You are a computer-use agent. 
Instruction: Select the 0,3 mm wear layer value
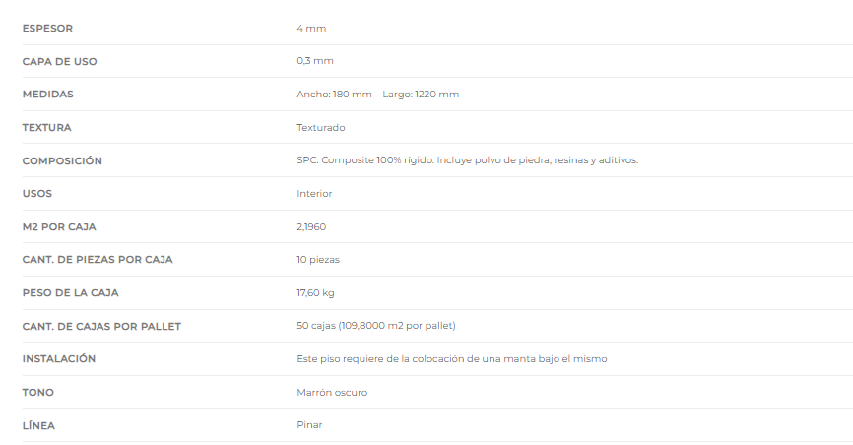pos(315,61)
